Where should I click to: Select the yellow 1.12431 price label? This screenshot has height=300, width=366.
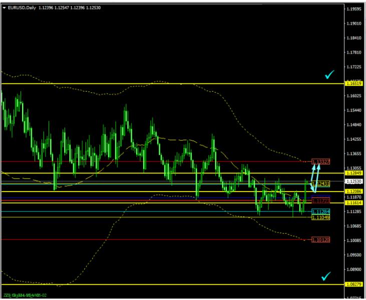point(321,183)
